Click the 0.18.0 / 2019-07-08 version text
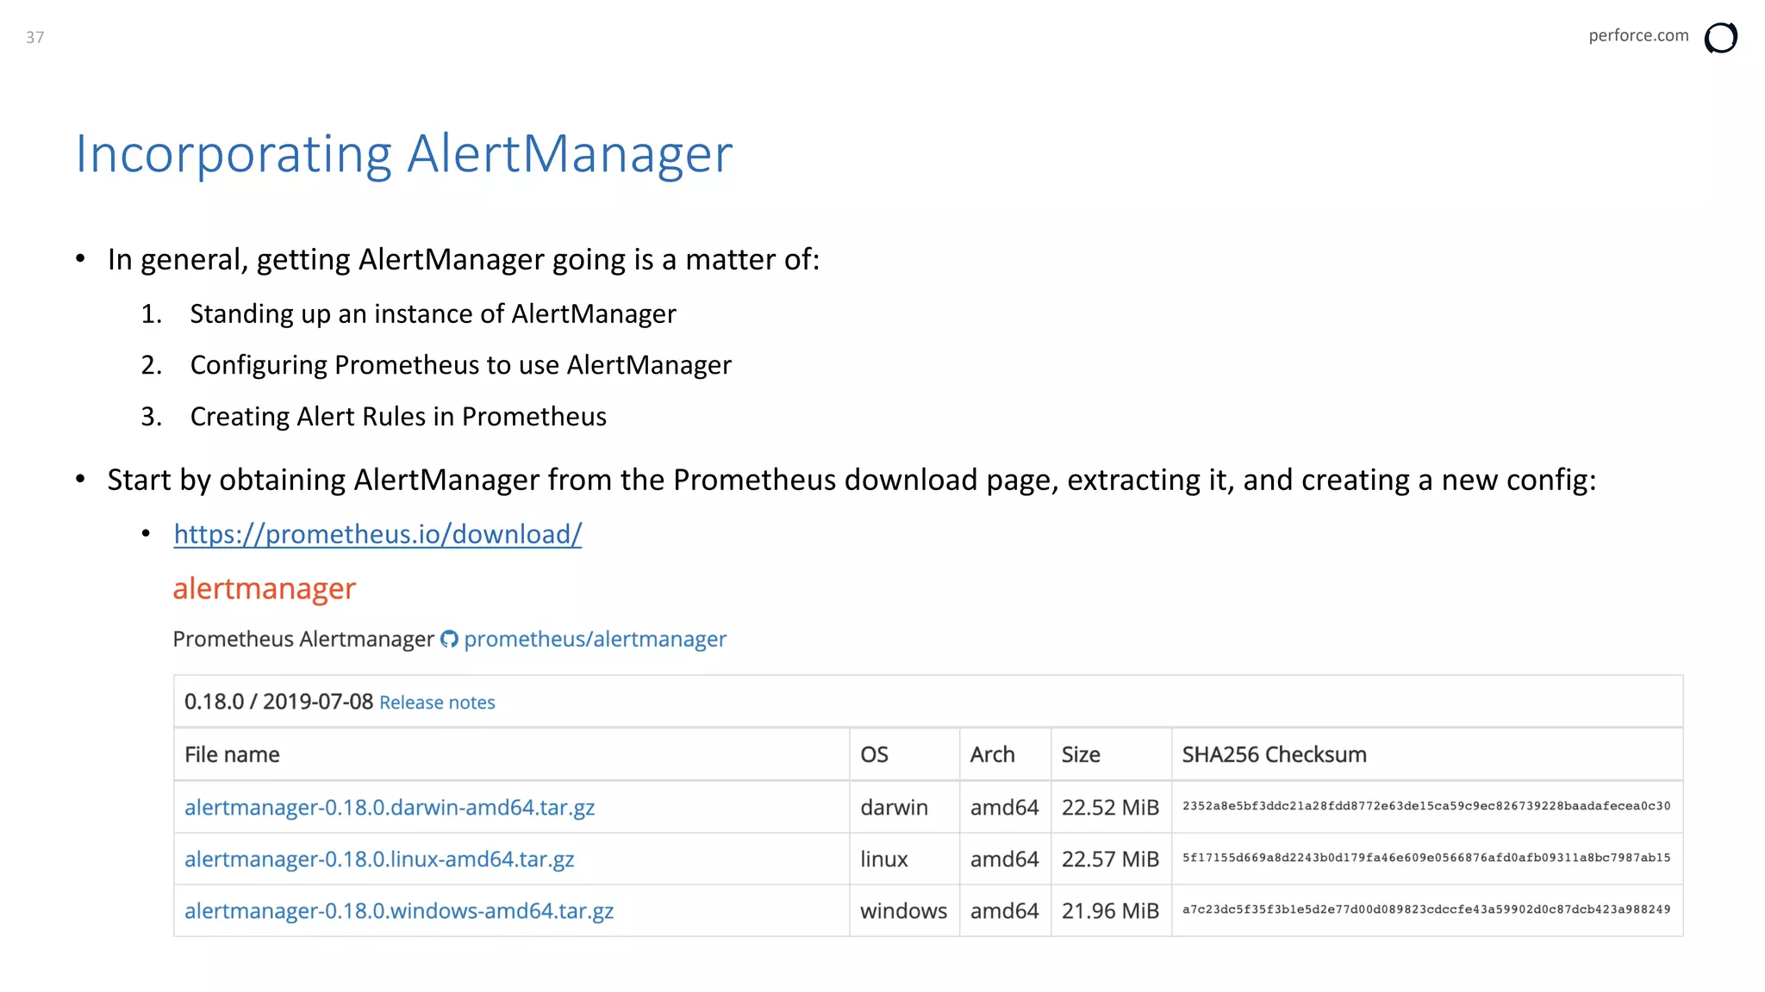This screenshot has height=992, width=1765. [x=278, y=702]
